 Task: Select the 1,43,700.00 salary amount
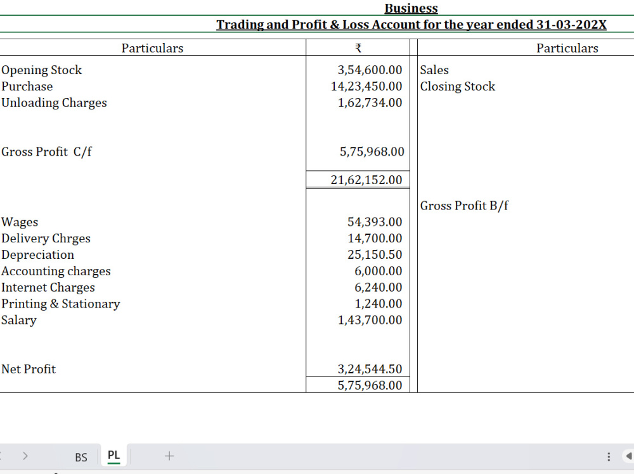tap(370, 320)
